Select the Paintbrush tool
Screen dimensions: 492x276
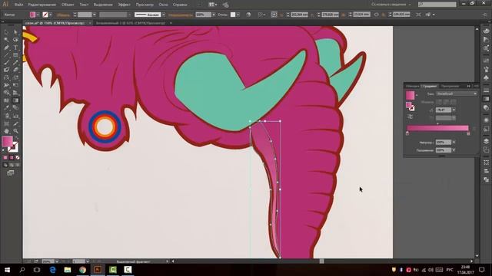pyautogui.click(x=6, y=63)
